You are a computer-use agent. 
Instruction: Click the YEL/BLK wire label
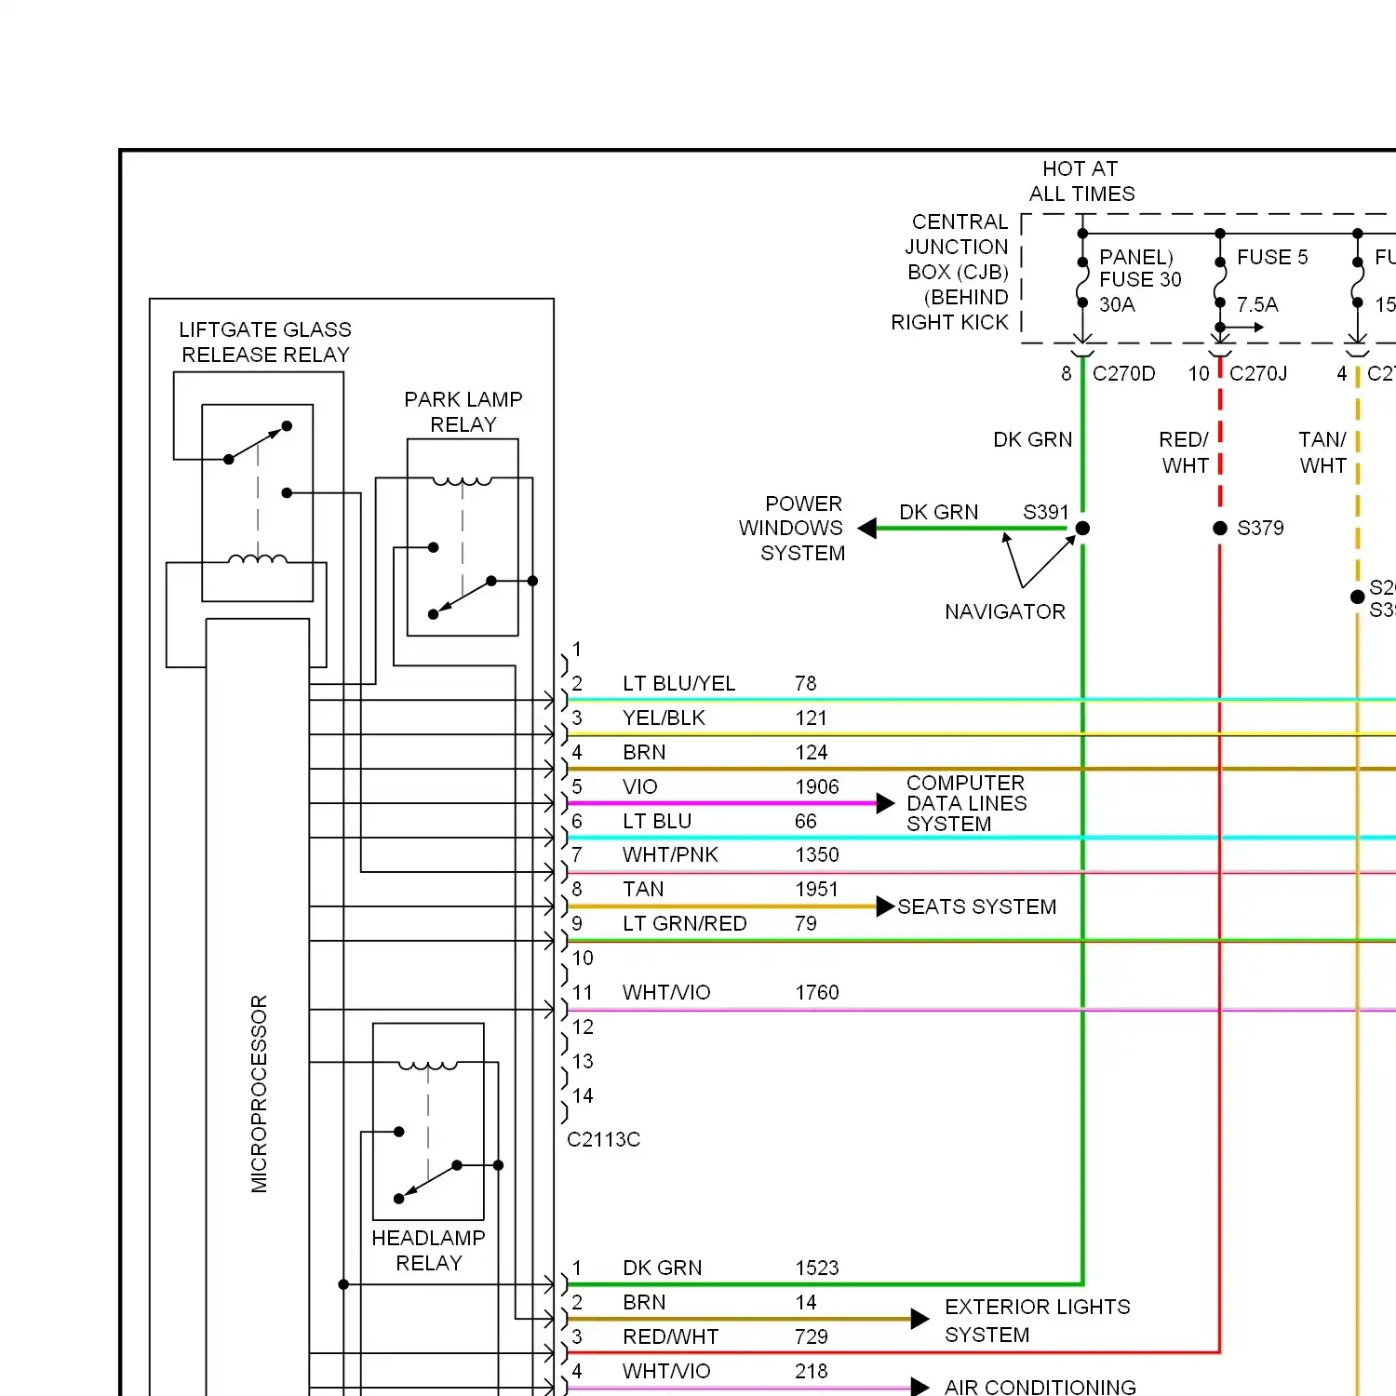point(664,718)
